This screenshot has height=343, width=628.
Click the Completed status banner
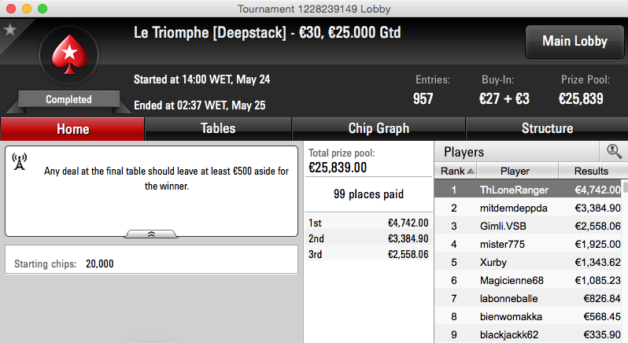(69, 99)
